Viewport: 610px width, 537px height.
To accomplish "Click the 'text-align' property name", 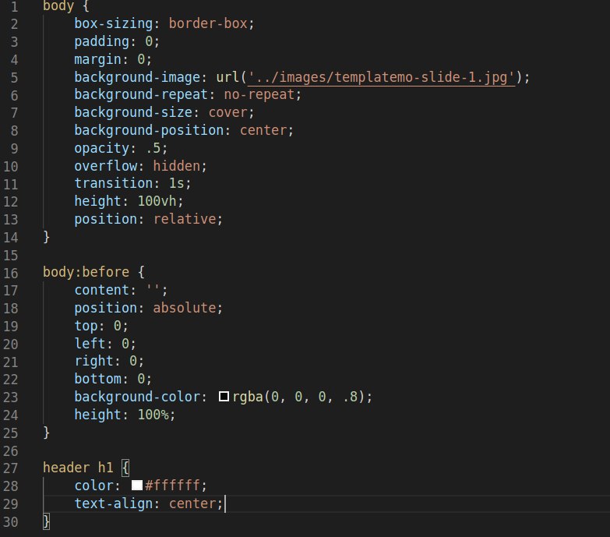I will click(x=113, y=503).
